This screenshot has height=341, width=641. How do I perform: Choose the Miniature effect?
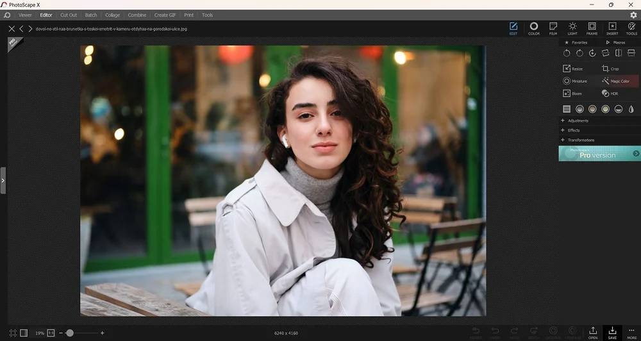[x=574, y=81]
